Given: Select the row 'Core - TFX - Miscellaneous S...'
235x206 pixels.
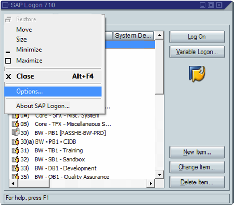Looking at the screenshot, I should (82, 124).
